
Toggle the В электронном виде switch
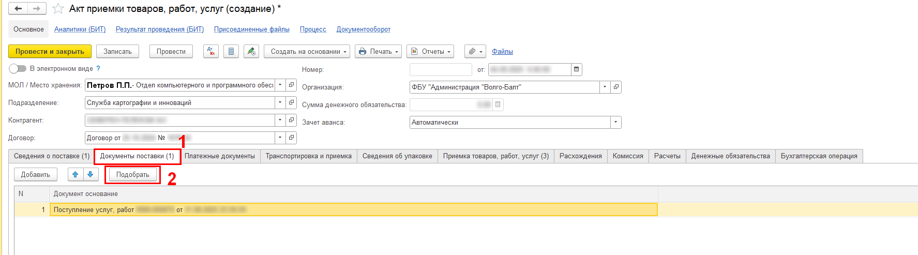point(17,69)
